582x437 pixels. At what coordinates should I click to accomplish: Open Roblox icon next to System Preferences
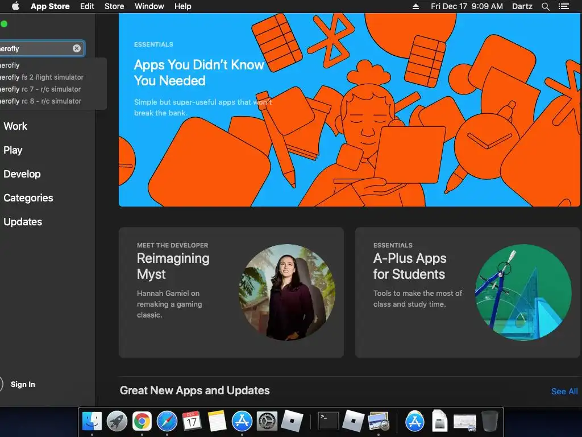292,421
